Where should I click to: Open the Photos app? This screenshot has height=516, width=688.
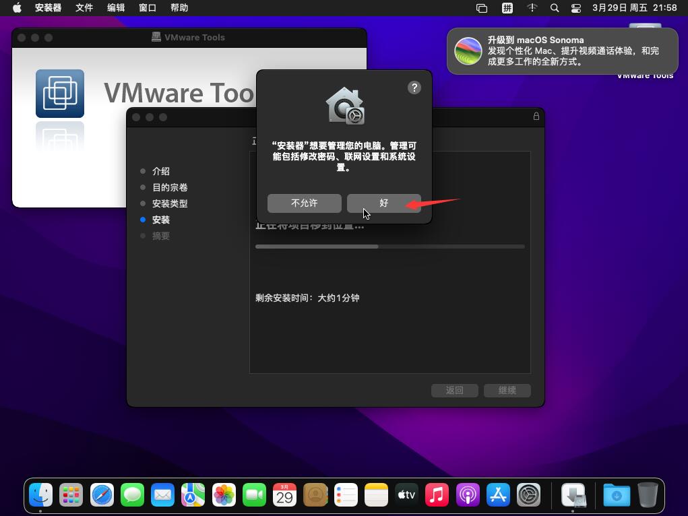point(223,495)
